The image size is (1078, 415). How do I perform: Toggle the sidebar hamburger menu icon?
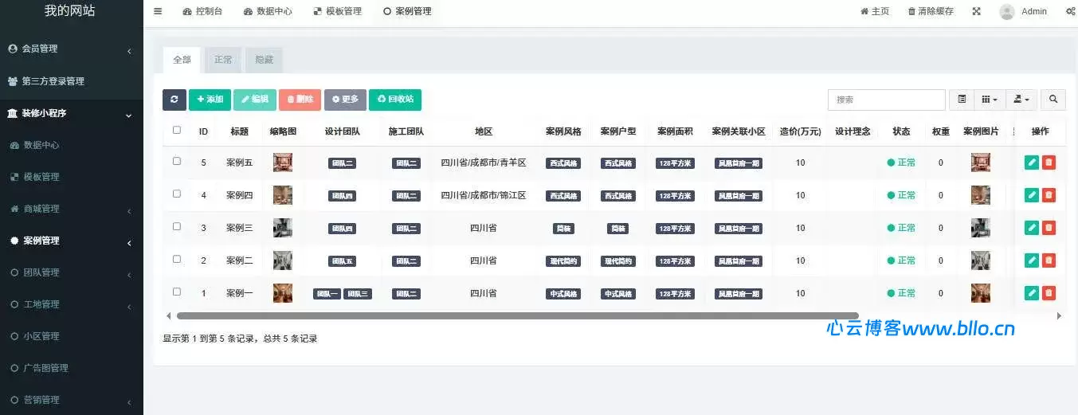coord(158,11)
